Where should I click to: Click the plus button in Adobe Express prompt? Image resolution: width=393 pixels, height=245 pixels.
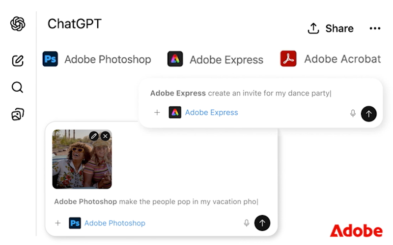pos(157,113)
